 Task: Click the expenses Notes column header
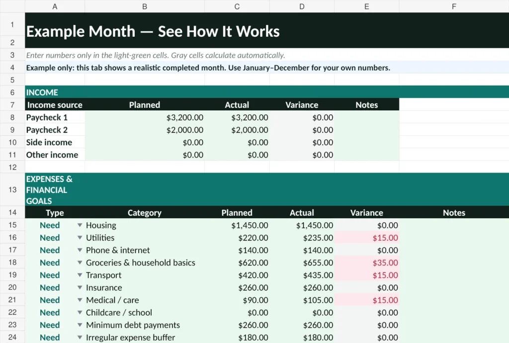[x=454, y=213]
